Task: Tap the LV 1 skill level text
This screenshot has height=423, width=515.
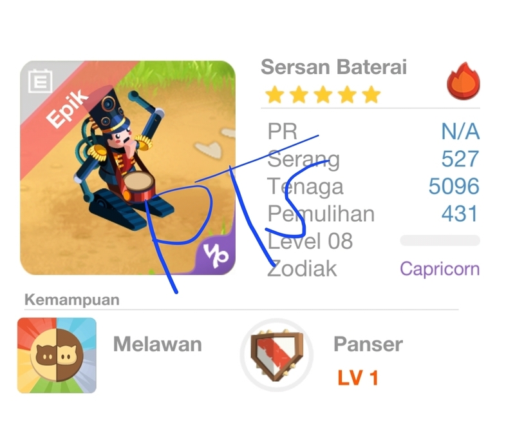Action: (358, 378)
